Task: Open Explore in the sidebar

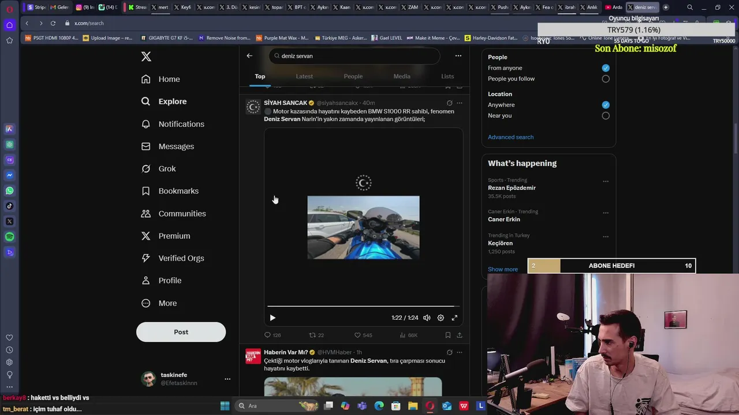Action: 164,101
